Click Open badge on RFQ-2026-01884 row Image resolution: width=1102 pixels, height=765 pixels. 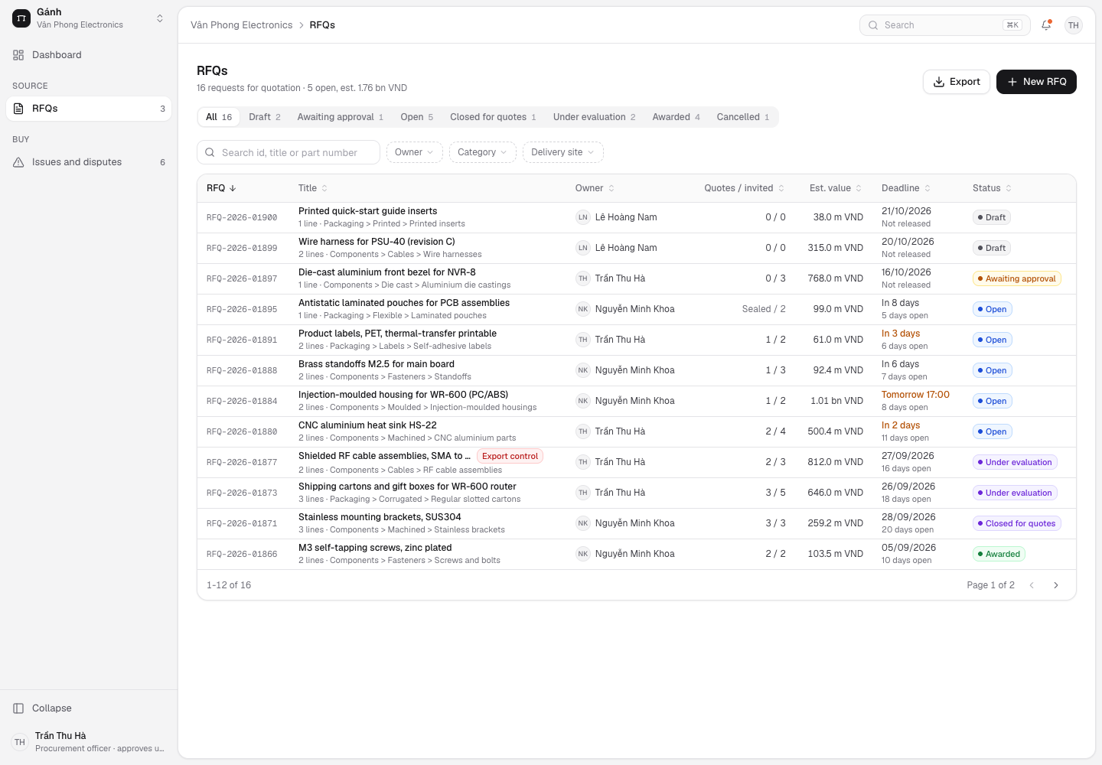pyautogui.click(x=993, y=401)
